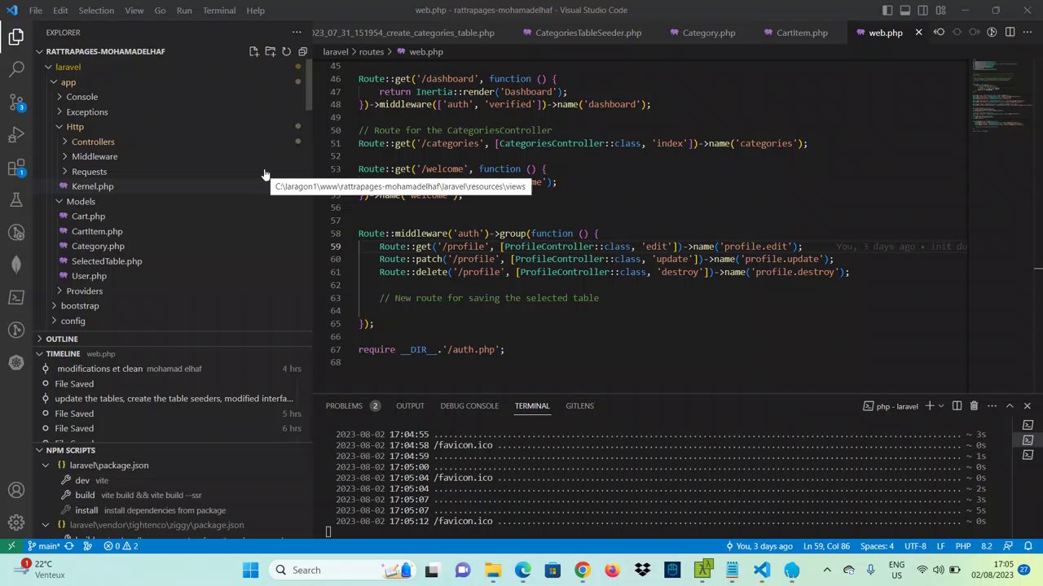Open Run and Debug view
Image resolution: width=1043 pixels, height=586 pixels.
pyautogui.click(x=16, y=135)
